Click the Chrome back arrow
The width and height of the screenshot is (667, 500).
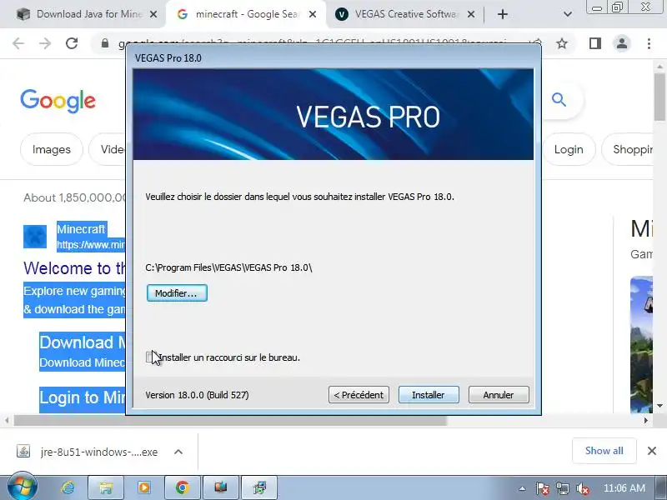tap(18, 43)
